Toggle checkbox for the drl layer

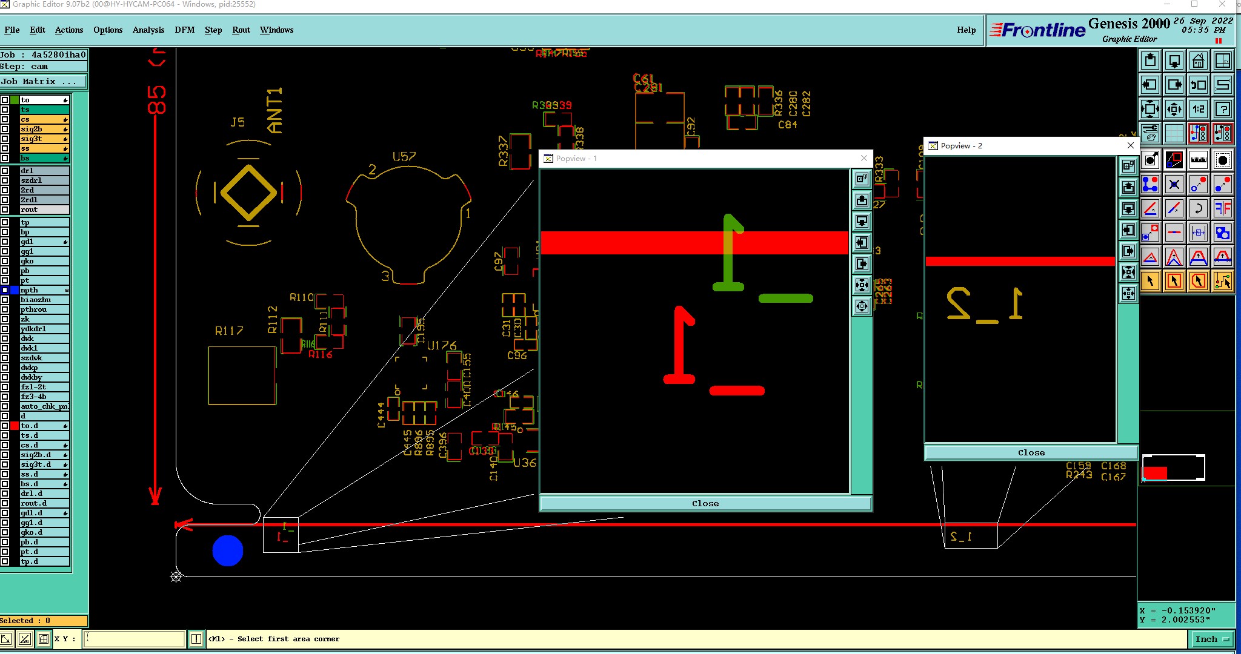point(5,171)
